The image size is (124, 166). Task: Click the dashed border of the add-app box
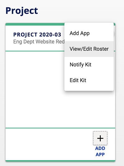click(93, 138)
